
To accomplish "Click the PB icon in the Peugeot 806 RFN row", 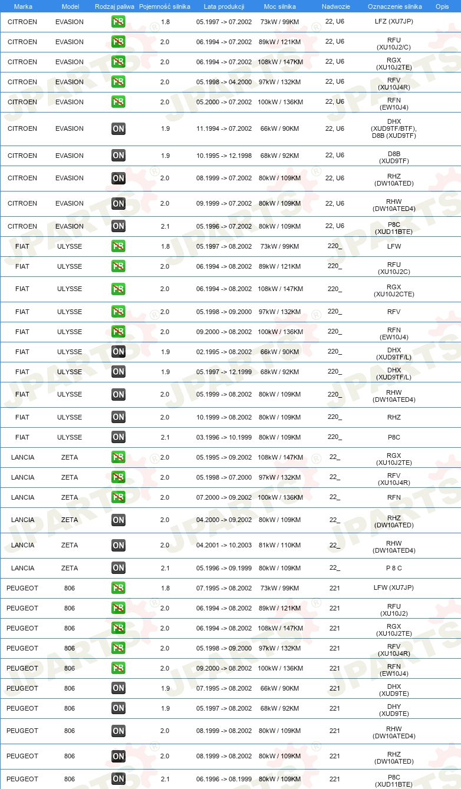I will click(118, 668).
